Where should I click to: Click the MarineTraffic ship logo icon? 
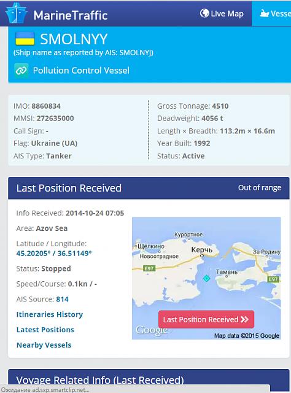point(17,13)
